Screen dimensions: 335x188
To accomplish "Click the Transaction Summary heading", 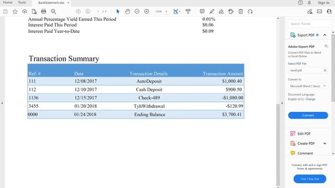I will (64, 58).
